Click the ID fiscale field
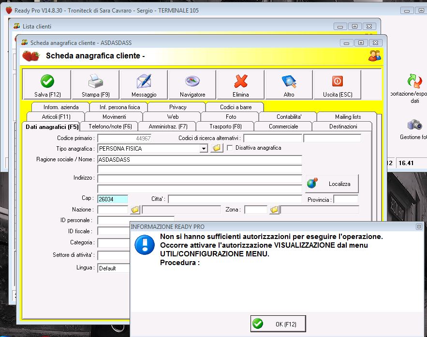Image resolution: width=427 pixels, height=337 pixels. pyautogui.click(x=114, y=231)
